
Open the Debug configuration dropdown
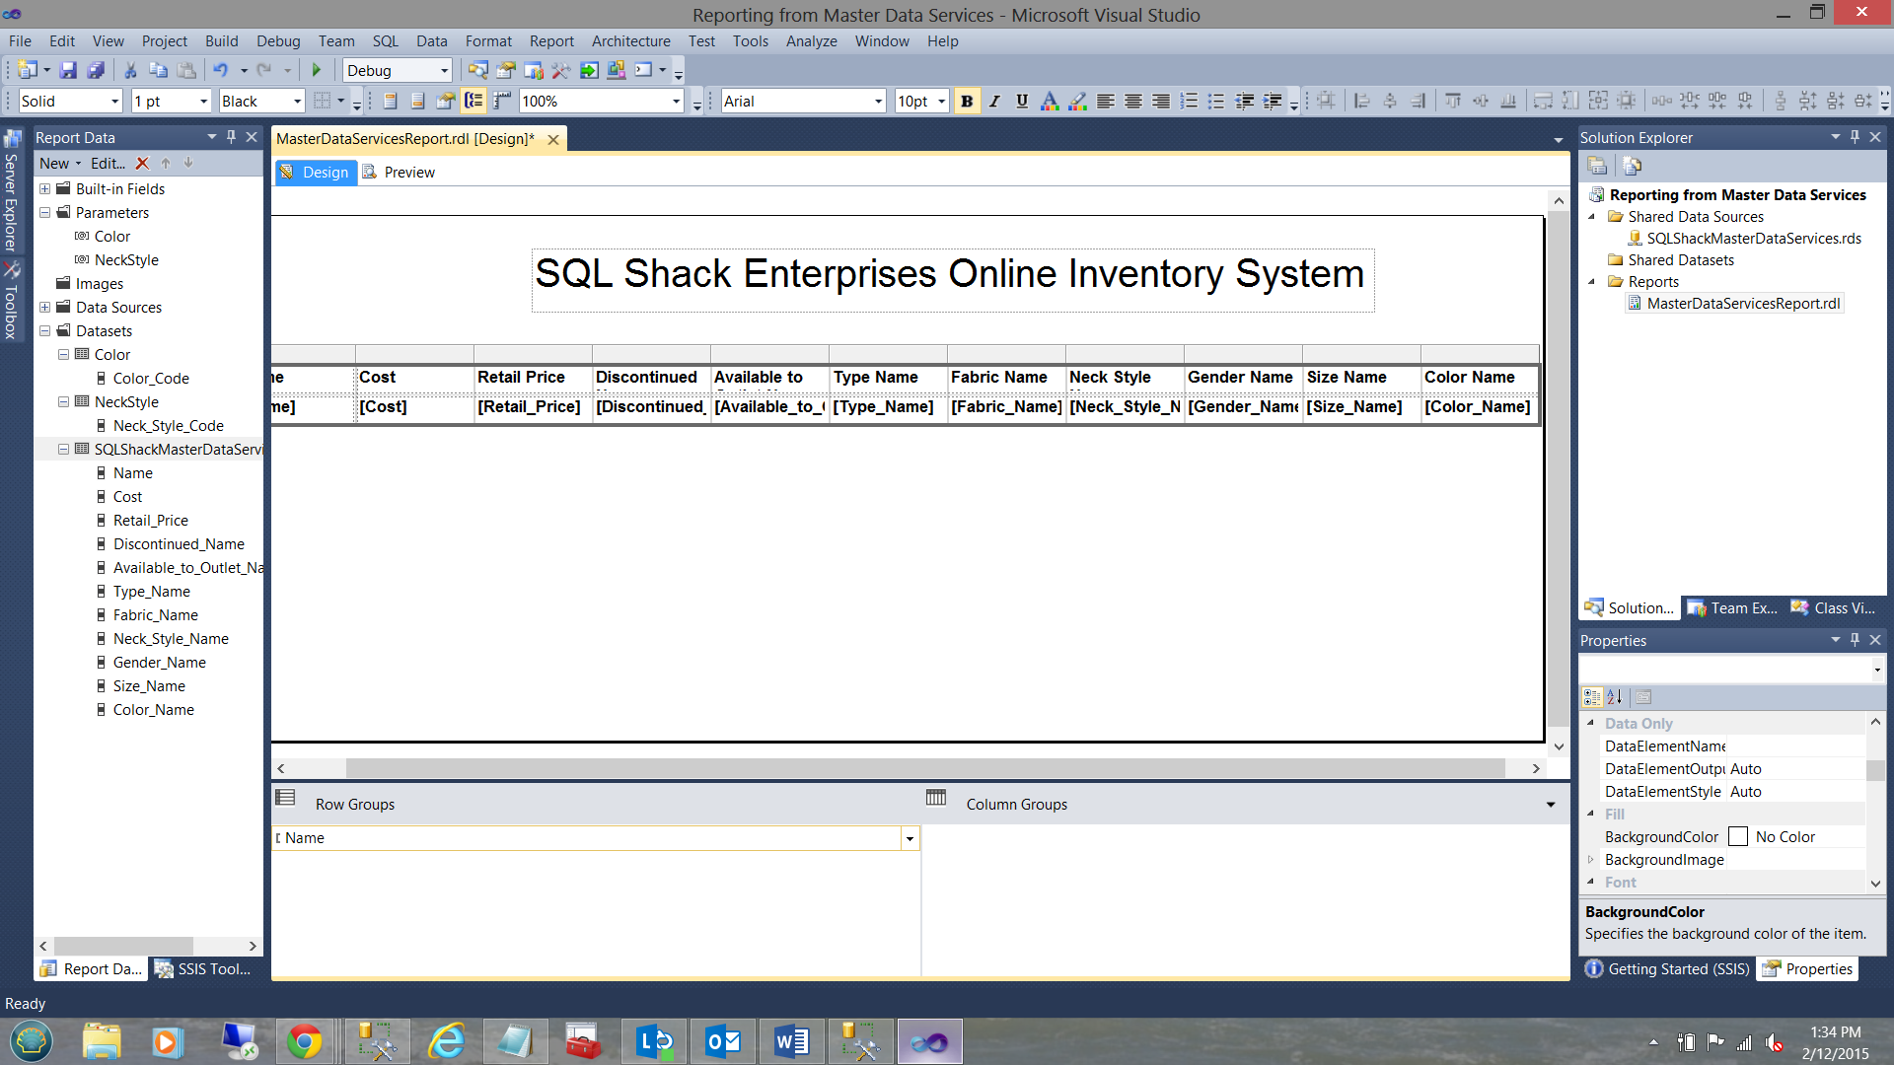[444, 70]
